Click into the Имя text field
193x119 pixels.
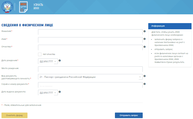tap(90, 40)
